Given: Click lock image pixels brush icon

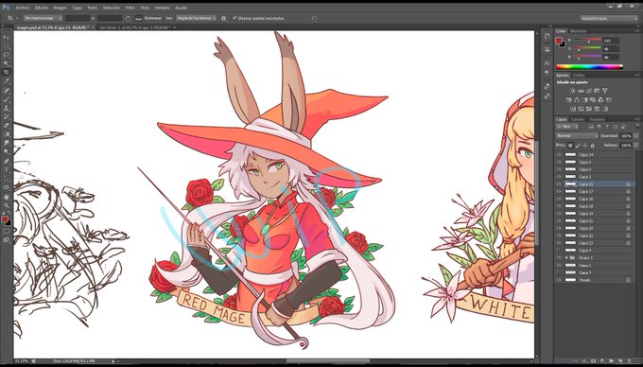Looking at the screenshot, I should (x=578, y=145).
